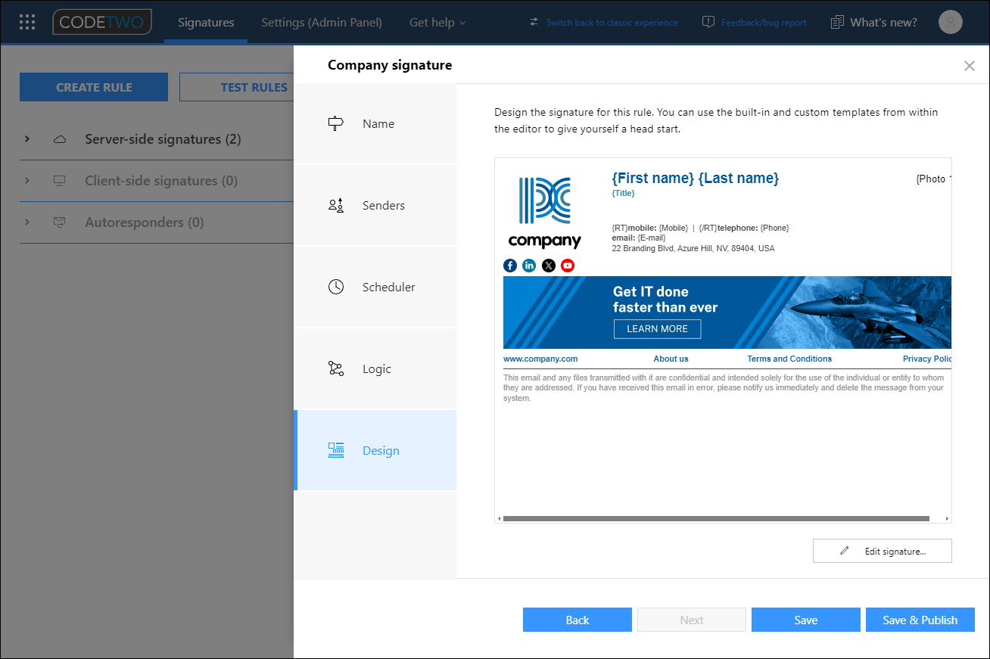Click the YouTube icon in signature preview
This screenshot has width=990, height=659.
point(567,266)
